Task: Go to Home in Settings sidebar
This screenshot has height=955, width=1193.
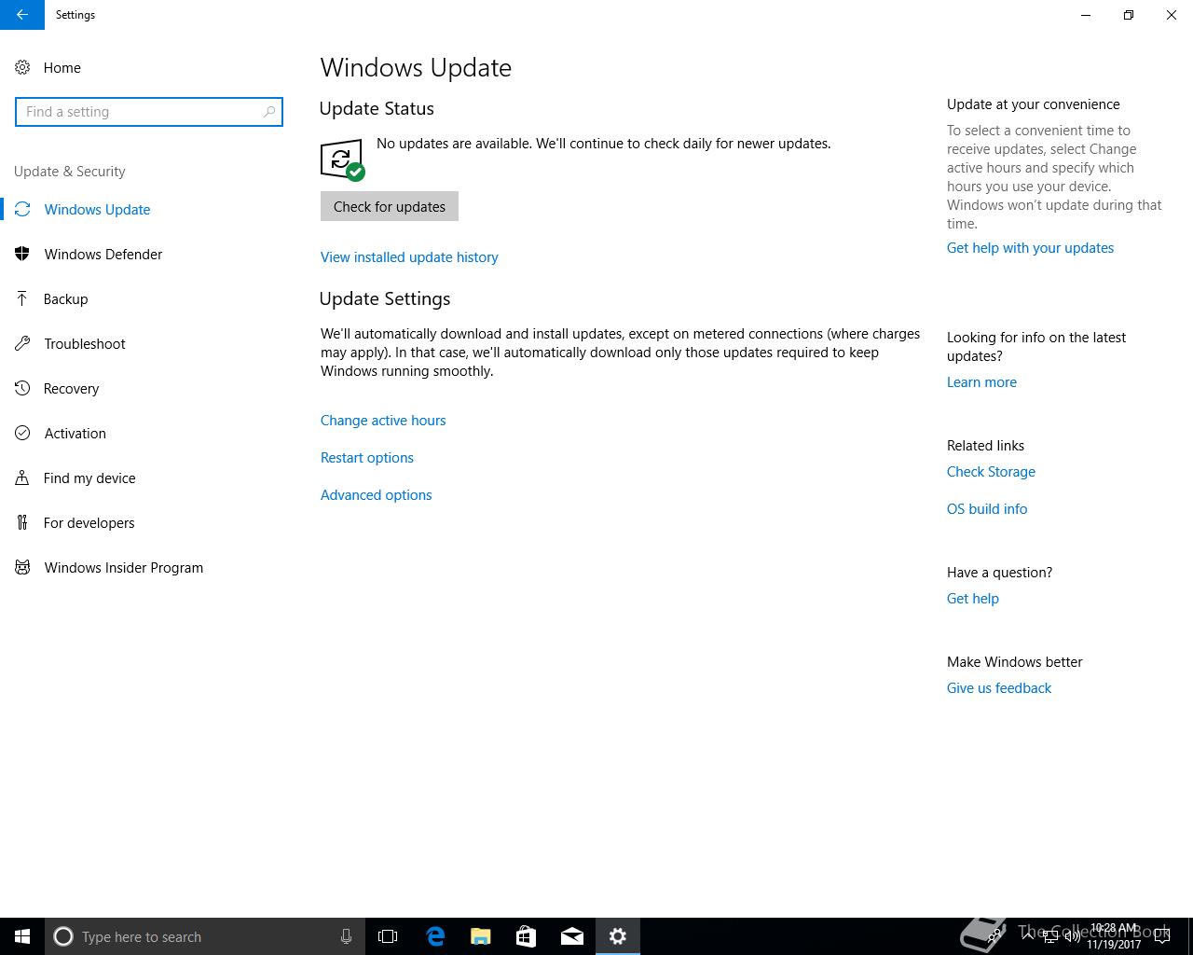Action: point(62,67)
